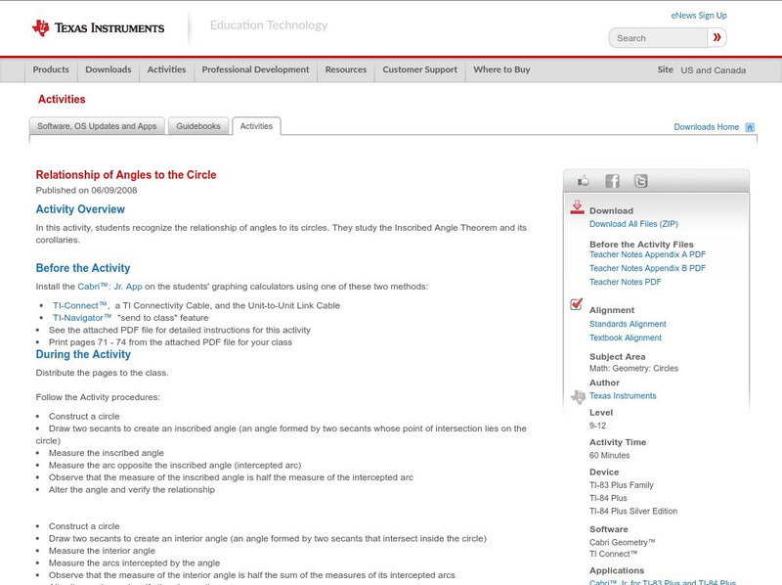The height and width of the screenshot is (585, 782).
Task: Click Math: Geometry: Circles subject text
Action: click(633, 369)
